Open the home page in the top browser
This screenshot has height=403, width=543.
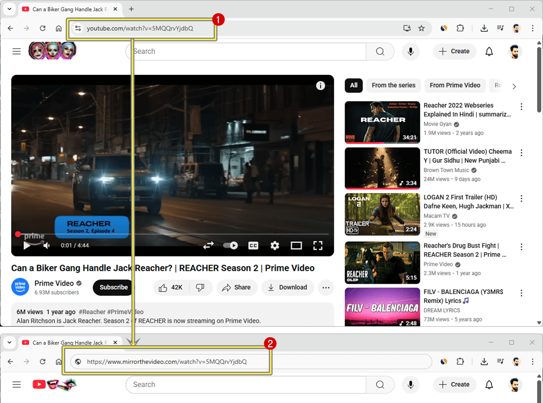(x=58, y=29)
